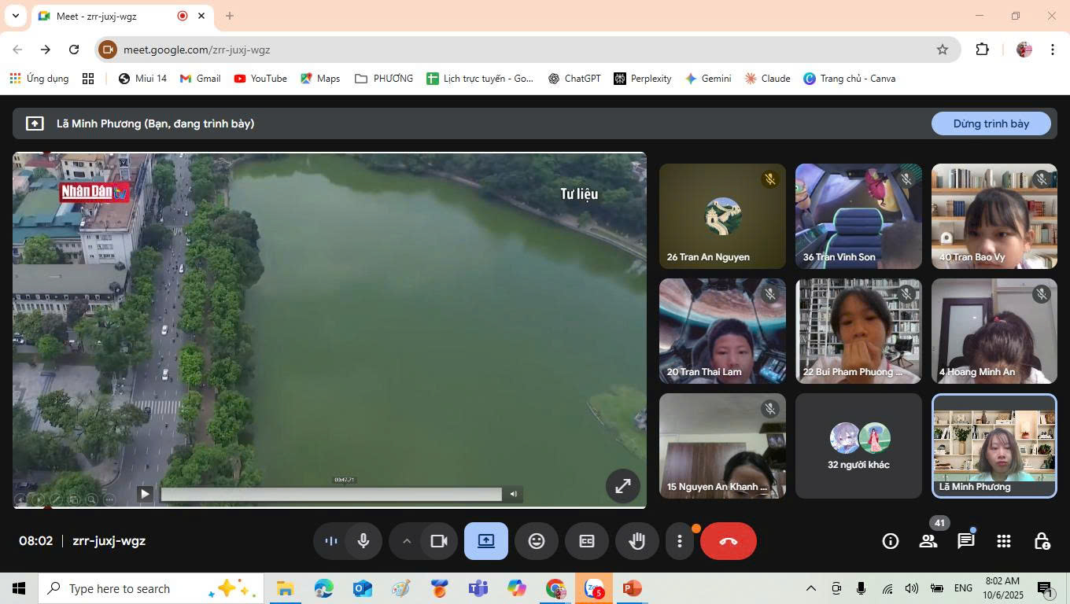Click the video progress bar
The height and width of the screenshot is (604, 1070).
[330, 494]
